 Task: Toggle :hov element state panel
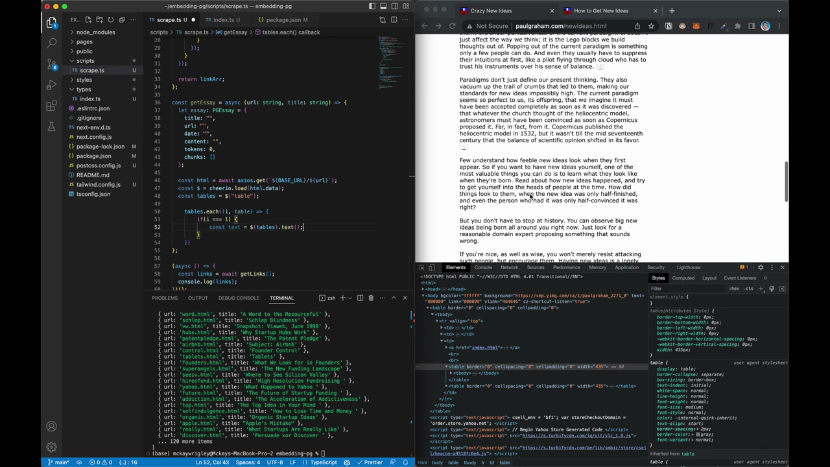click(734, 289)
